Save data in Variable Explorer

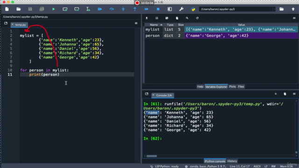click(x=157, y=18)
